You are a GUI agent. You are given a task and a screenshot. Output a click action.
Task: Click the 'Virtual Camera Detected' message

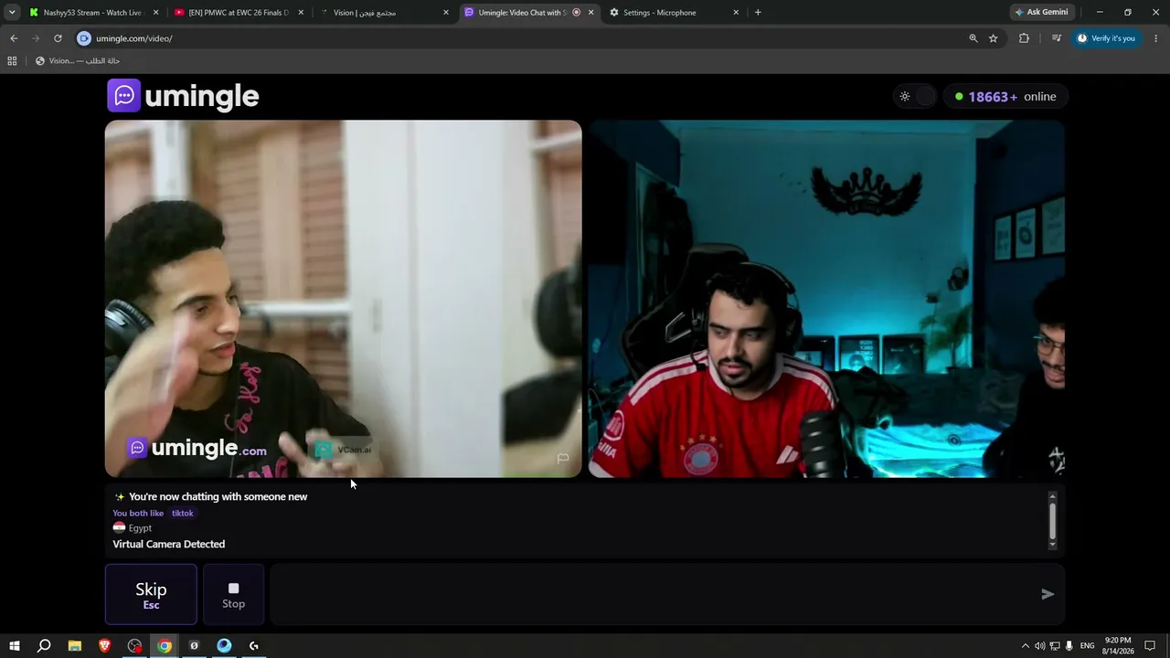point(168,544)
